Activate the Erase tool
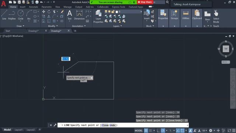 click(x=62, y=11)
